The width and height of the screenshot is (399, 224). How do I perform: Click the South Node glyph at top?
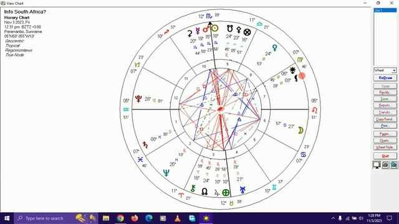click(x=230, y=28)
